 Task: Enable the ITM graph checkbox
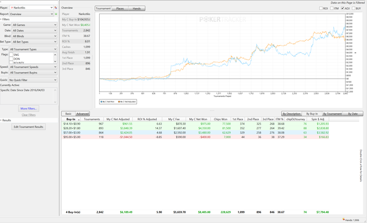[332, 8]
